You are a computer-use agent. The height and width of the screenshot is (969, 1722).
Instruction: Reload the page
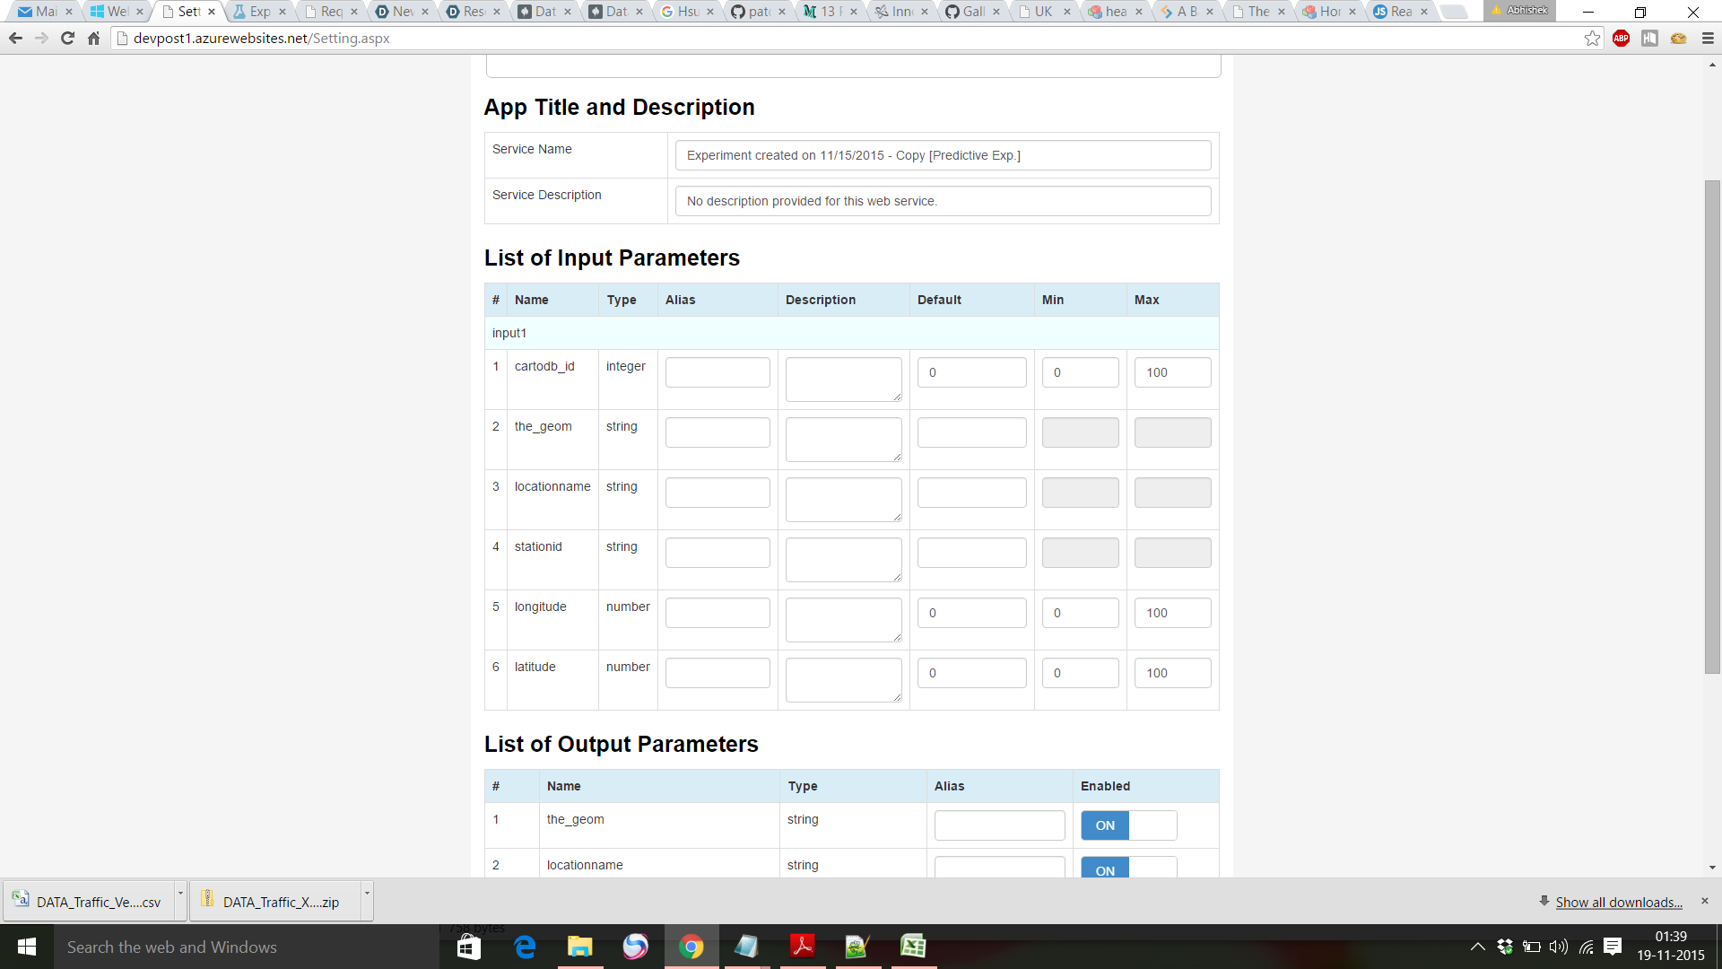67,39
